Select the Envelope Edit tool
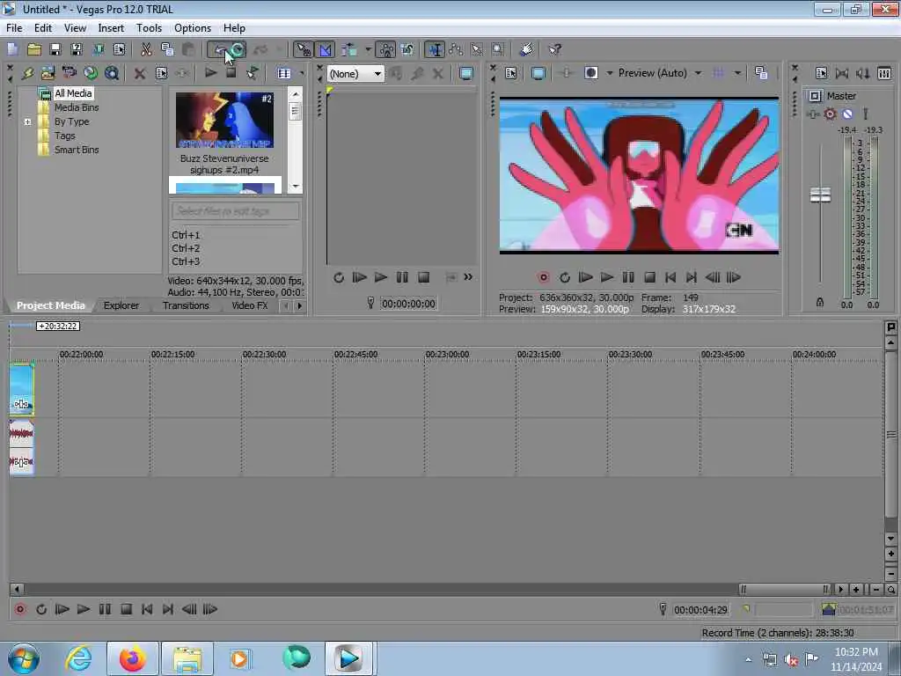 click(456, 49)
